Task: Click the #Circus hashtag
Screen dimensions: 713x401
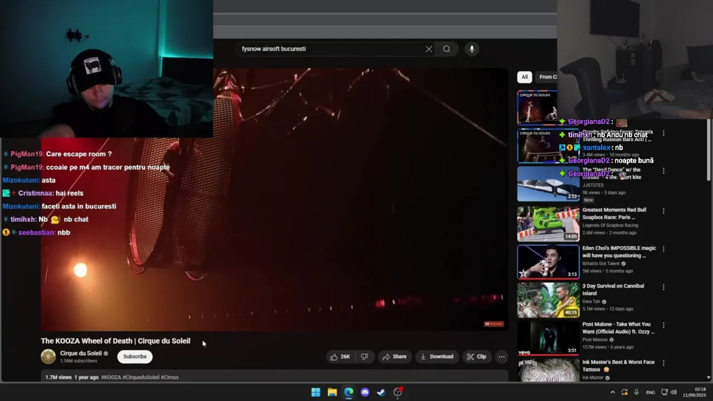Action: point(170,377)
